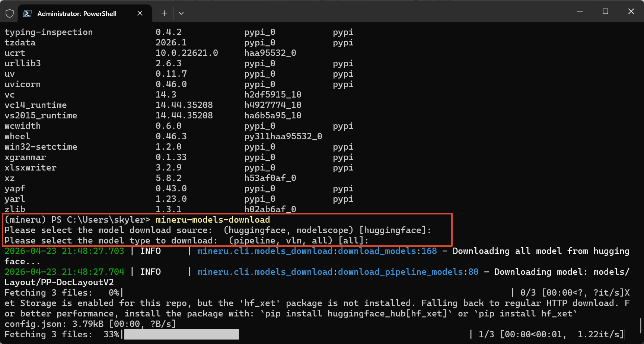Click the mineru-models-download command text

pos(213,220)
